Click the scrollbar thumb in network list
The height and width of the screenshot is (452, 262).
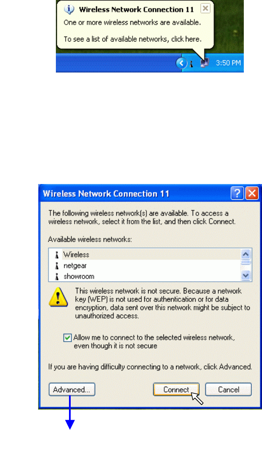pyautogui.click(x=245, y=262)
